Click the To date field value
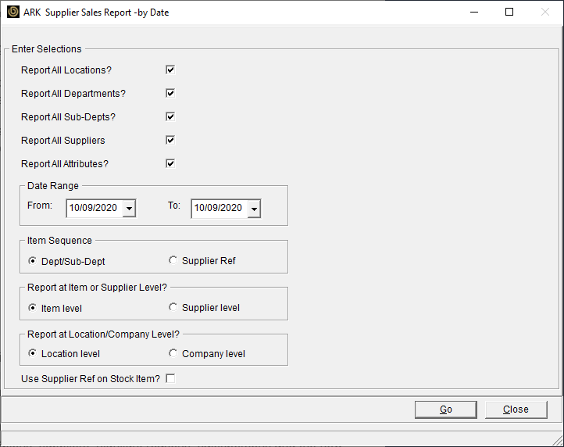 coord(218,208)
